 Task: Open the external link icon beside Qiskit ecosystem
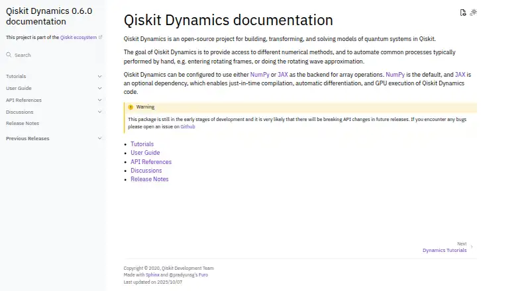[x=101, y=37]
